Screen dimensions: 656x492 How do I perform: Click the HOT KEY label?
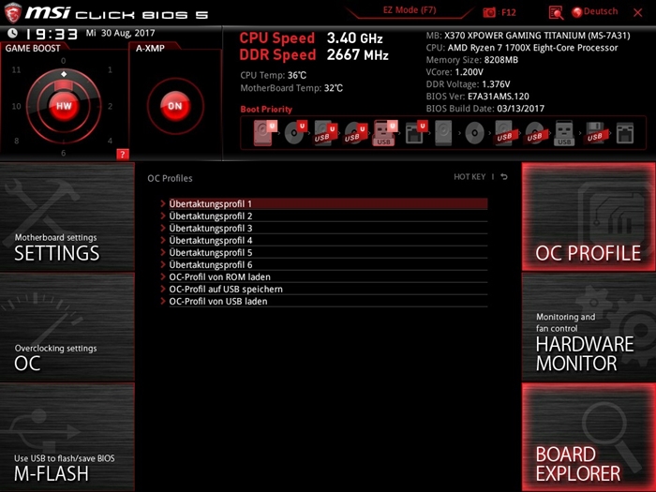tap(470, 177)
